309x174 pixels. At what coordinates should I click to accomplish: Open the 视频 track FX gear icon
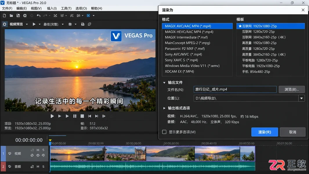point(38,155)
